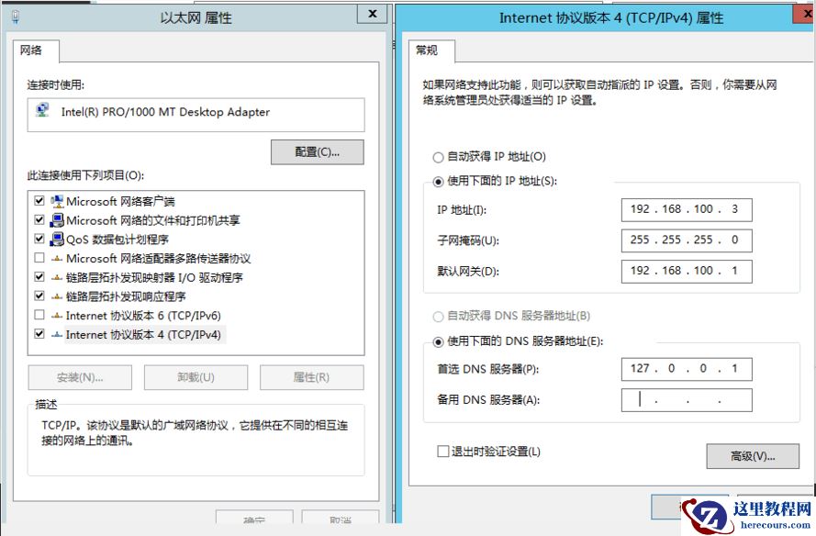Viewport: 816px width, 536px height.
Task: Select Microsoft 网络适配器多路传送器协议 row text
Action: click(x=158, y=259)
